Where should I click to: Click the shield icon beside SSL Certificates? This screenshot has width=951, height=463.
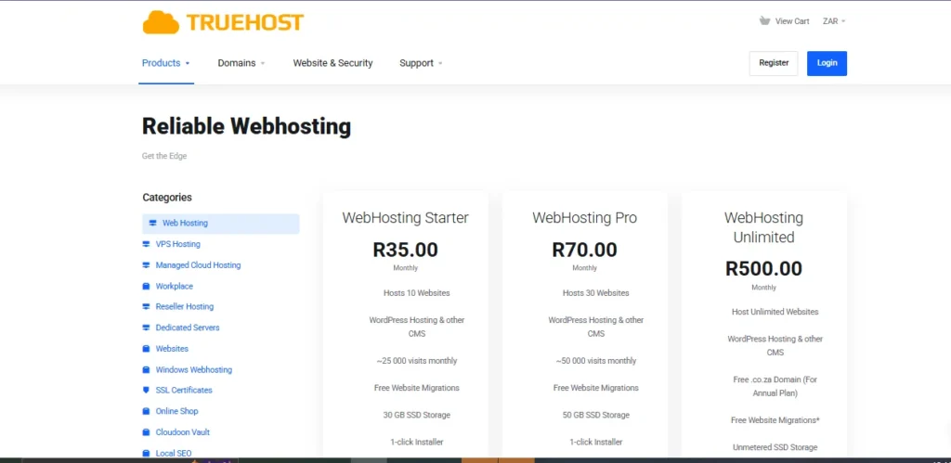click(146, 391)
